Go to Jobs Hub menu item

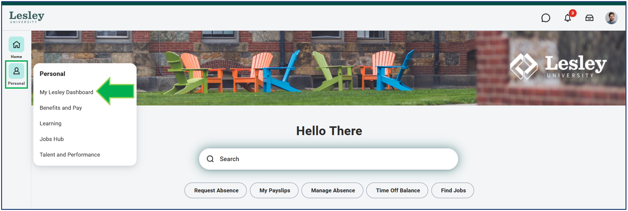(52, 139)
